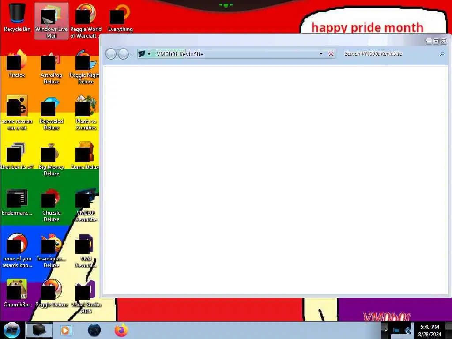
Task: Select 'none of you' desktop icon
Action: [x=17, y=251]
